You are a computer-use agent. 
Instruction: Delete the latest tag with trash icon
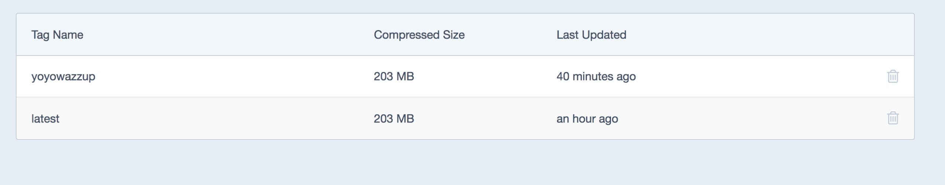893,118
